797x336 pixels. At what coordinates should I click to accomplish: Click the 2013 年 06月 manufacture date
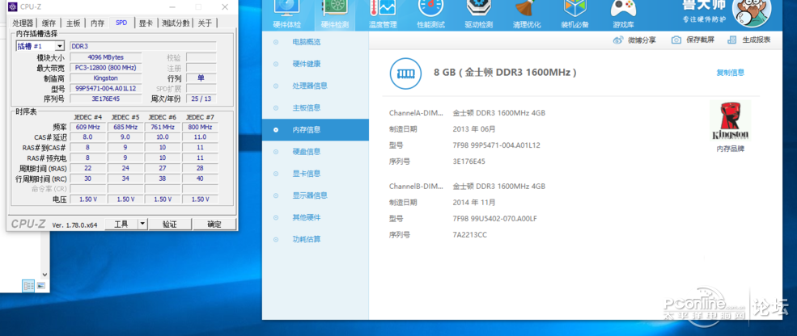pos(473,129)
